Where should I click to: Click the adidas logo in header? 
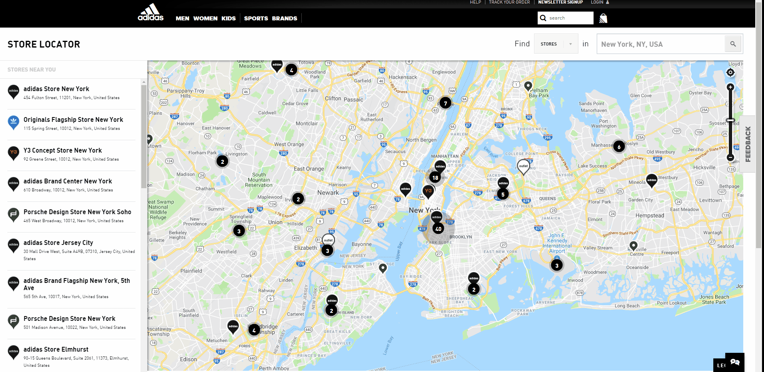(x=150, y=12)
